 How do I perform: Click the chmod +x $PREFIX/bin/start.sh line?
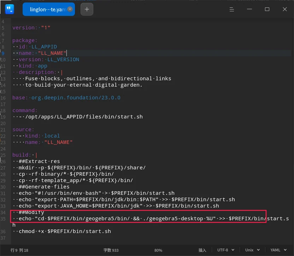(62, 231)
